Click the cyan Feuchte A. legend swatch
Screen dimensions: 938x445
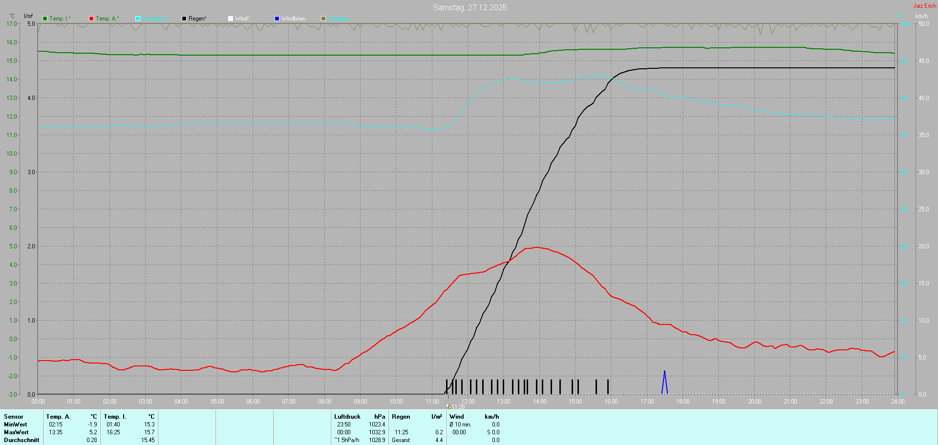[138, 19]
